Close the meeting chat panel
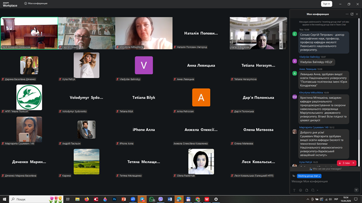Screen dimensions: 362x203 tap(357, 14)
